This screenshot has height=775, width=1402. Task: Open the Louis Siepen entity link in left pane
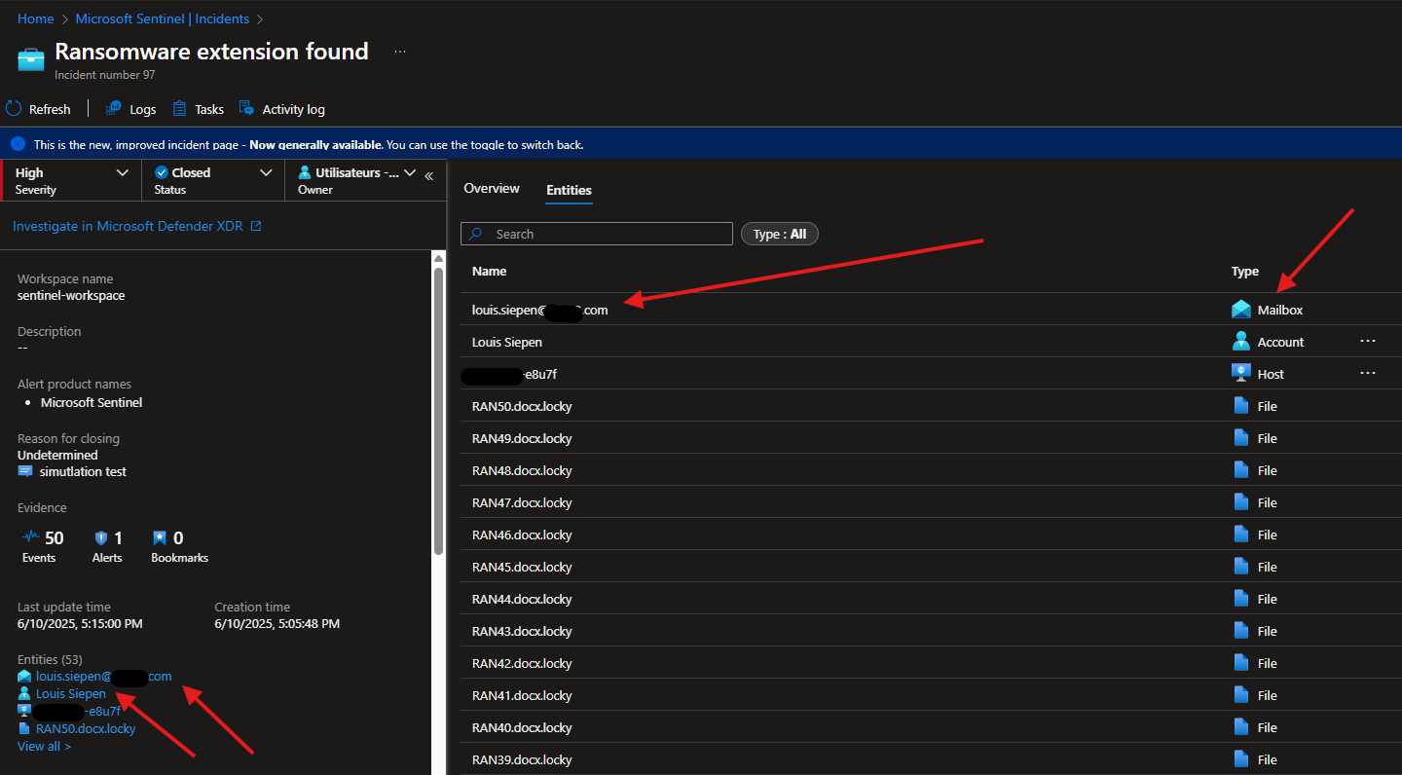coord(71,694)
